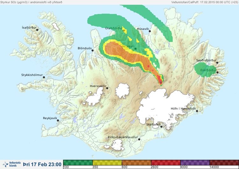Viewport: 239px width, 169px height.
Task: Click the Höfn í Hornafirði marker dot
Action: [x=197, y=111]
